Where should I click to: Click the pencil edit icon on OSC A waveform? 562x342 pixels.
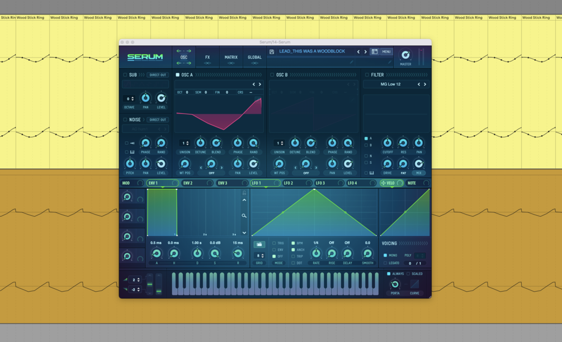coord(258,99)
